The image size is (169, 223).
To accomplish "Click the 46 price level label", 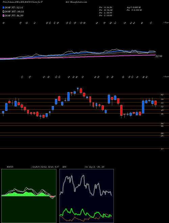I will point(162,114).
